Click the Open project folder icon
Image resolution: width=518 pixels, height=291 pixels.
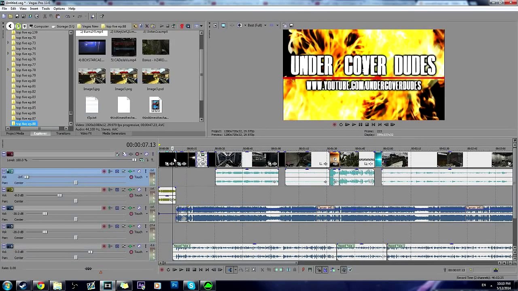click(x=10, y=16)
